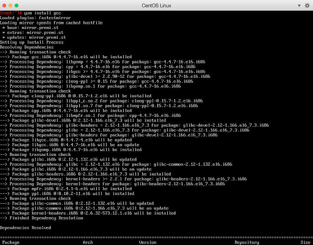
Task: Click the 'Size' column header
Action: pos(306,242)
